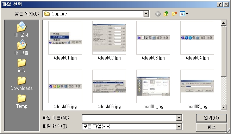
Task: Click the help question mark button
Action: [219, 4]
